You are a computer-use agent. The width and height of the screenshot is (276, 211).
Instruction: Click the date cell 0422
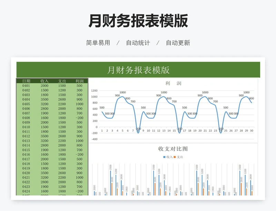26,182
